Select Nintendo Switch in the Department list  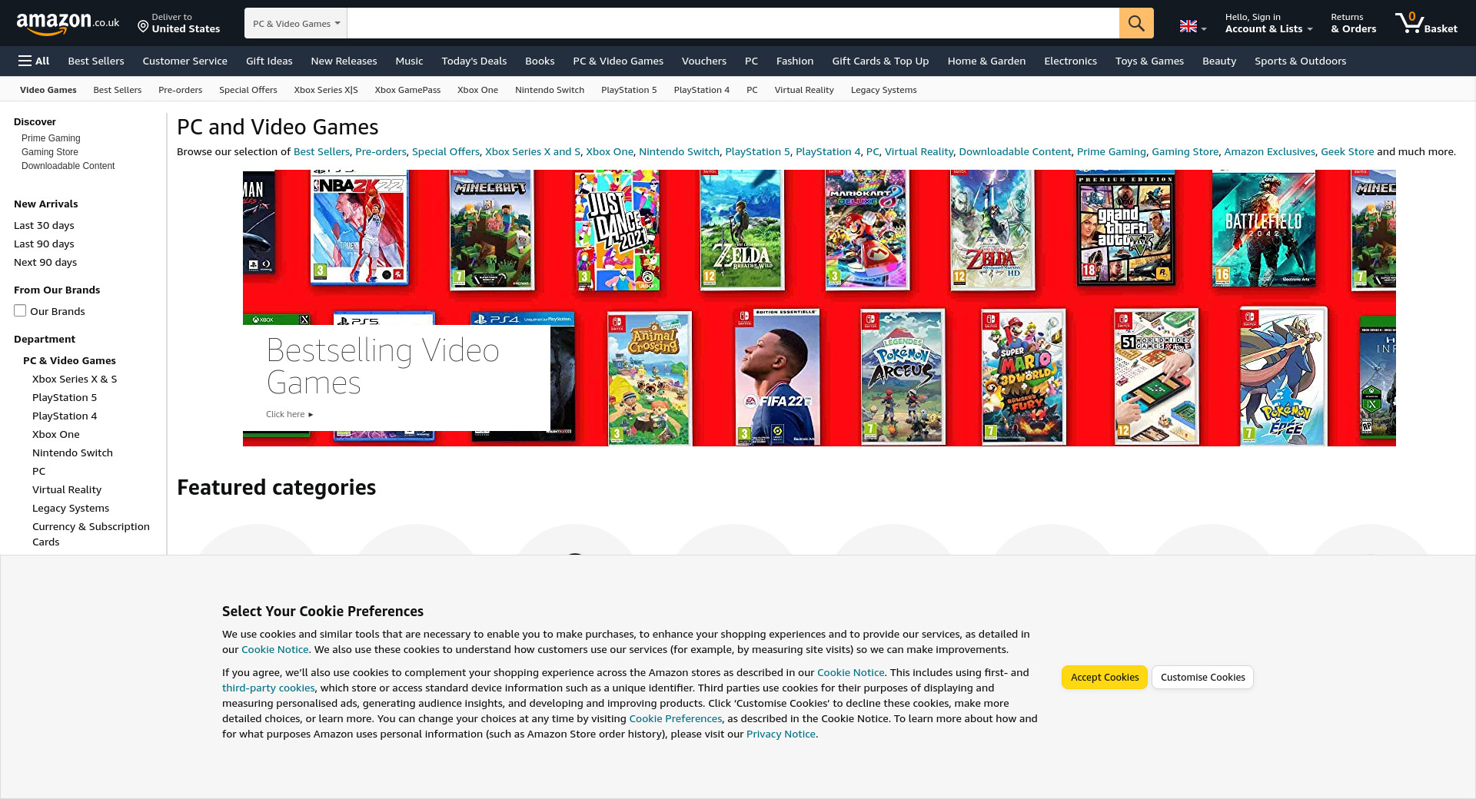(x=72, y=453)
